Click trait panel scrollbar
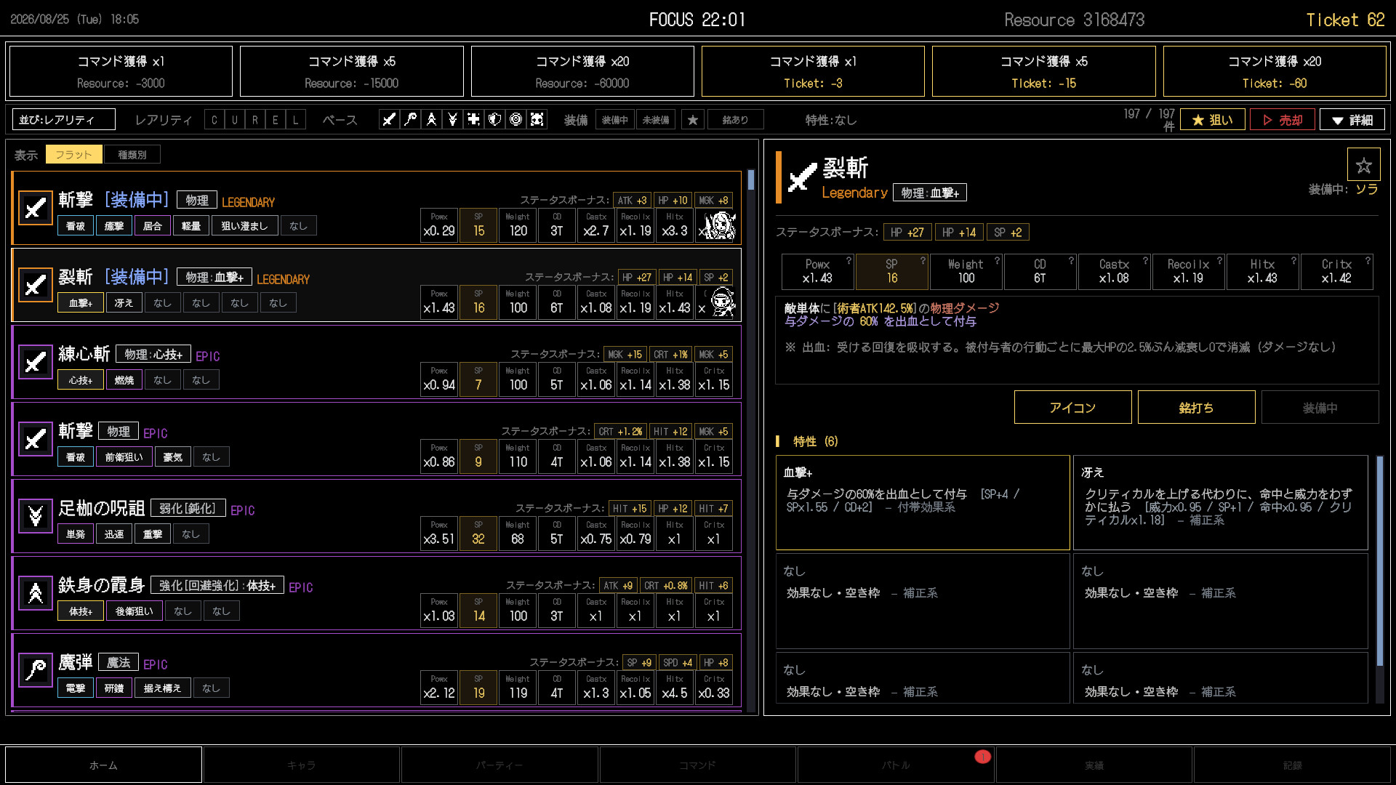1396x785 pixels. coord(1379,561)
